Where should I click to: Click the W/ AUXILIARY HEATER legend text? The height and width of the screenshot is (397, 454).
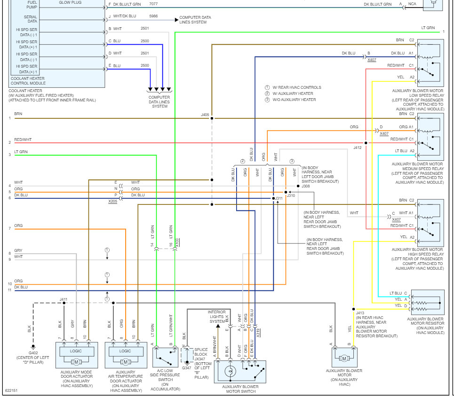(x=293, y=93)
